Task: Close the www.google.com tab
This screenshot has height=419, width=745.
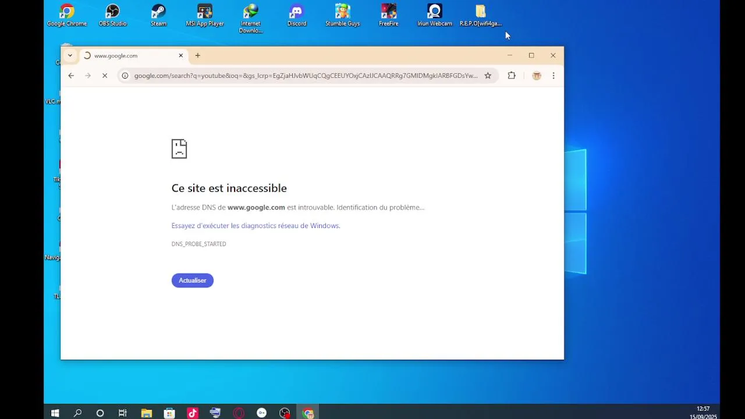Action: (x=181, y=55)
